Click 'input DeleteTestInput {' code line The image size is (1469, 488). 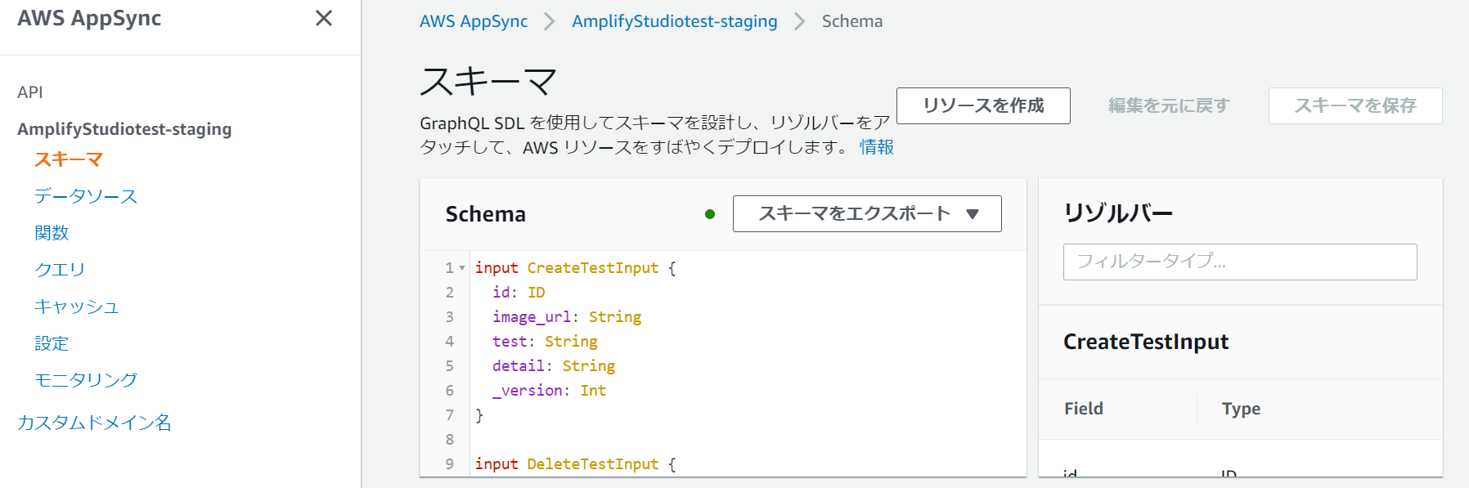click(x=576, y=464)
